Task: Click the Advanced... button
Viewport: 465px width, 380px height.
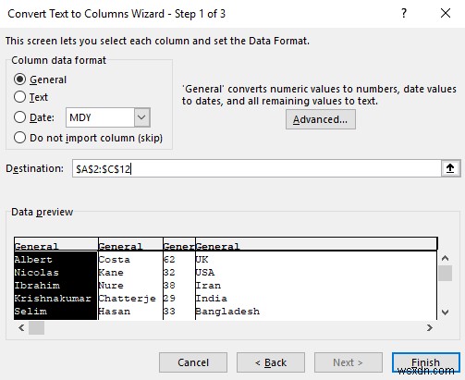Action: pyautogui.click(x=321, y=119)
